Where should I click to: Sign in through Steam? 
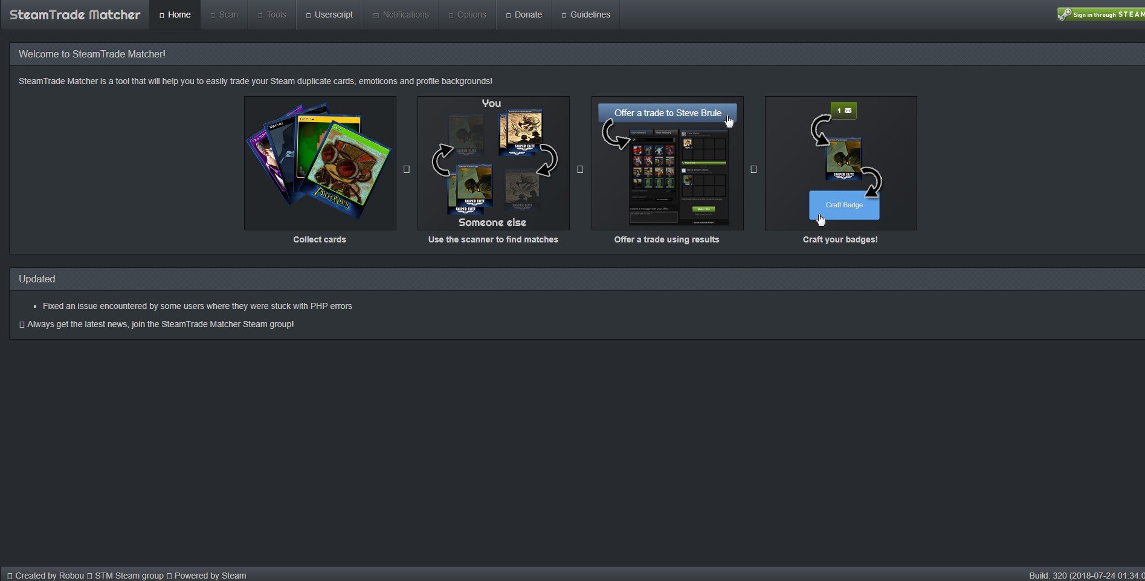click(1101, 15)
